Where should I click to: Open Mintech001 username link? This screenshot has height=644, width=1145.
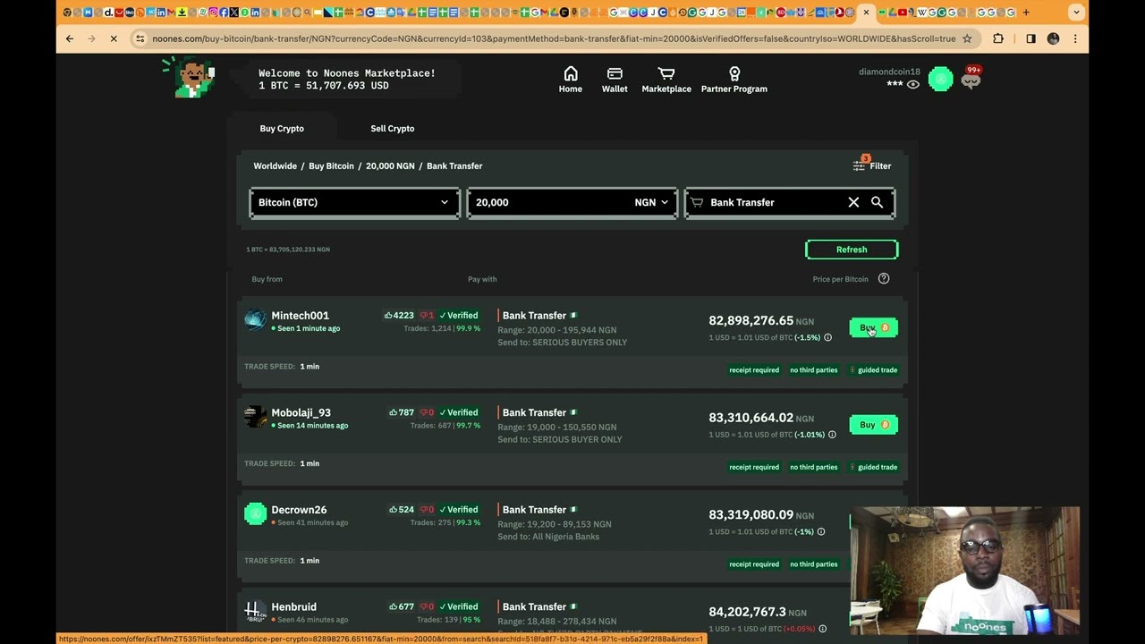coord(300,315)
